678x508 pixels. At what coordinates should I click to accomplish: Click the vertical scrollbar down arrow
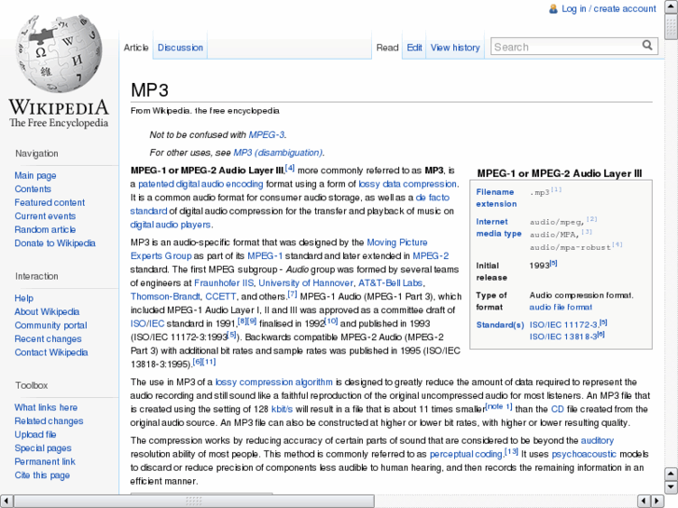[671, 487]
